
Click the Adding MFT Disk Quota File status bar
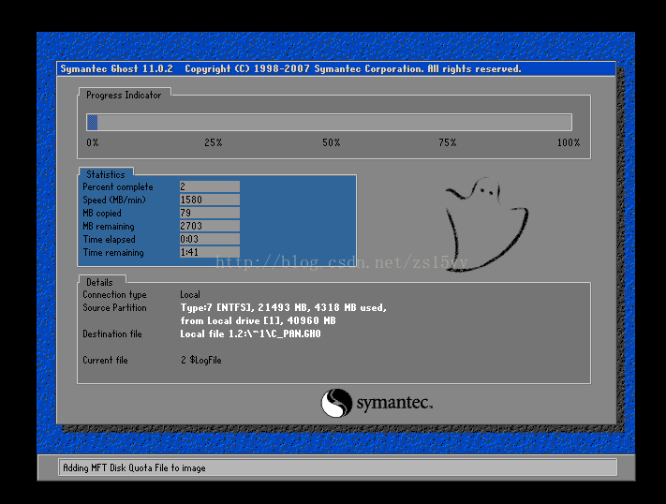[x=337, y=467]
